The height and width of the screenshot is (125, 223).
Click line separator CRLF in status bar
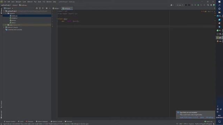coord(180,124)
